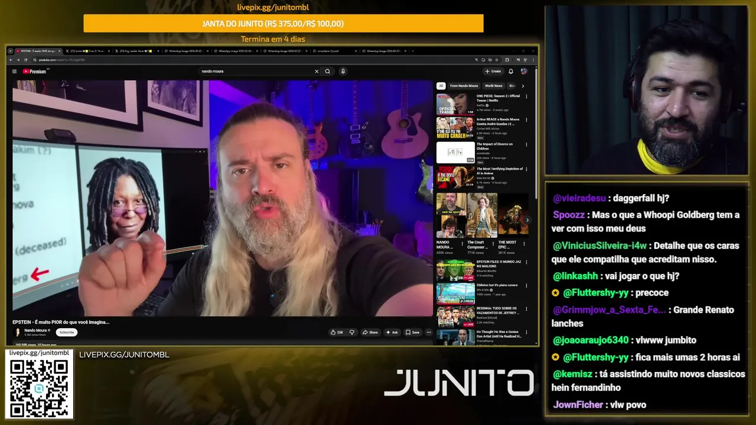
Task: Open 'The Most Terrifying Depiction of AI' thumbnail
Action: pos(455,178)
